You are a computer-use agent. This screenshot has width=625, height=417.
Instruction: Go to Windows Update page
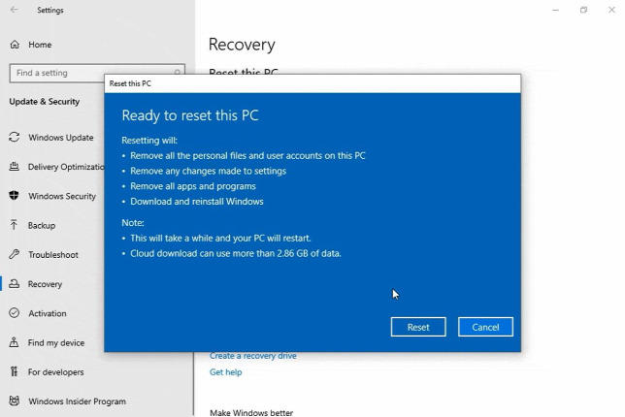(60, 138)
